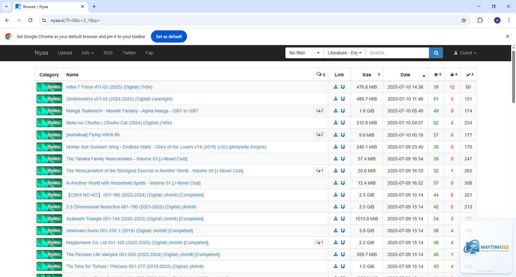Open comments badge for Flying Witch 86 row
516x277 pixels.
[320, 135]
